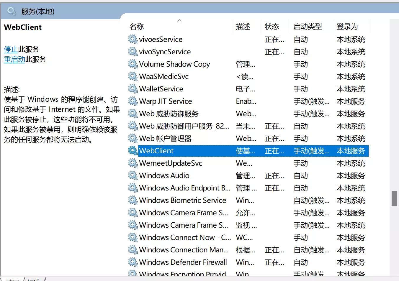
Task: Select Windows Connection Manager service row
Action: click(184, 250)
